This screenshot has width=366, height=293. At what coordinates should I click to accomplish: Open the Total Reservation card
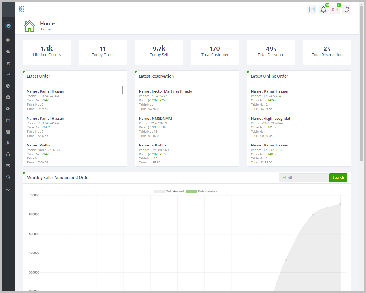click(x=327, y=53)
